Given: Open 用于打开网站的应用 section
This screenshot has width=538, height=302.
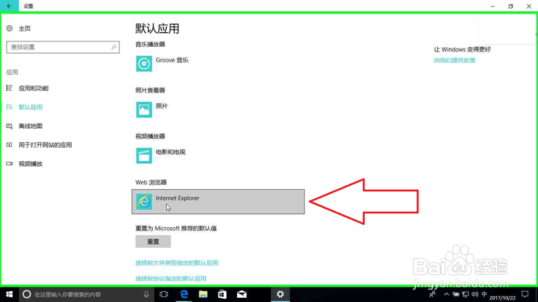Looking at the screenshot, I should pyautogui.click(x=45, y=145).
